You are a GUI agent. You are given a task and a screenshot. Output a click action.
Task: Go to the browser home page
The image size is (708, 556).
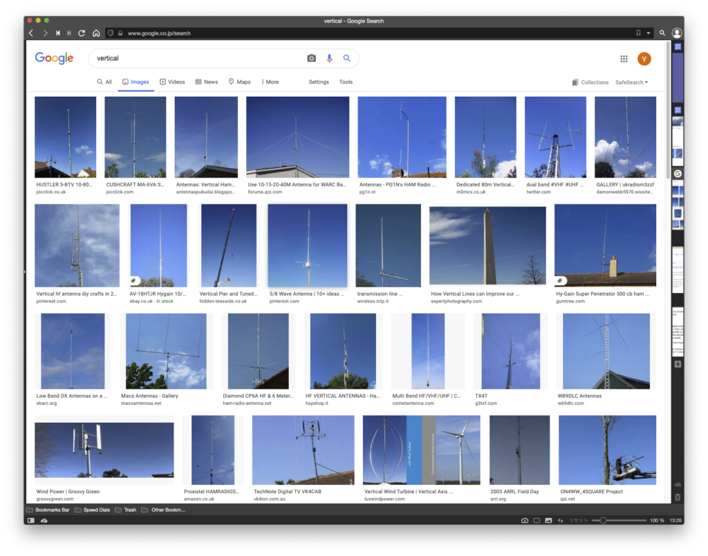click(95, 33)
